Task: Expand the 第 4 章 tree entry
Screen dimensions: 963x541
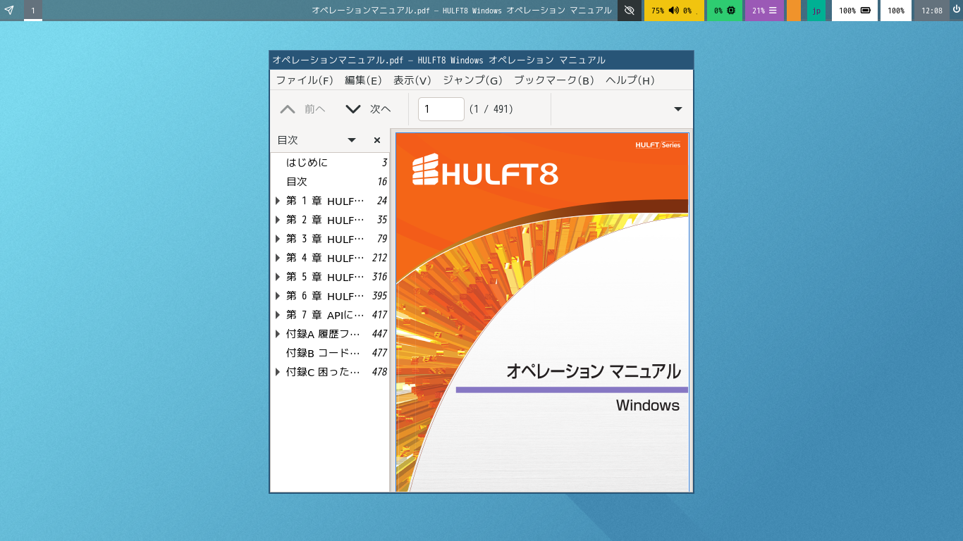Action: (x=278, y=258)
